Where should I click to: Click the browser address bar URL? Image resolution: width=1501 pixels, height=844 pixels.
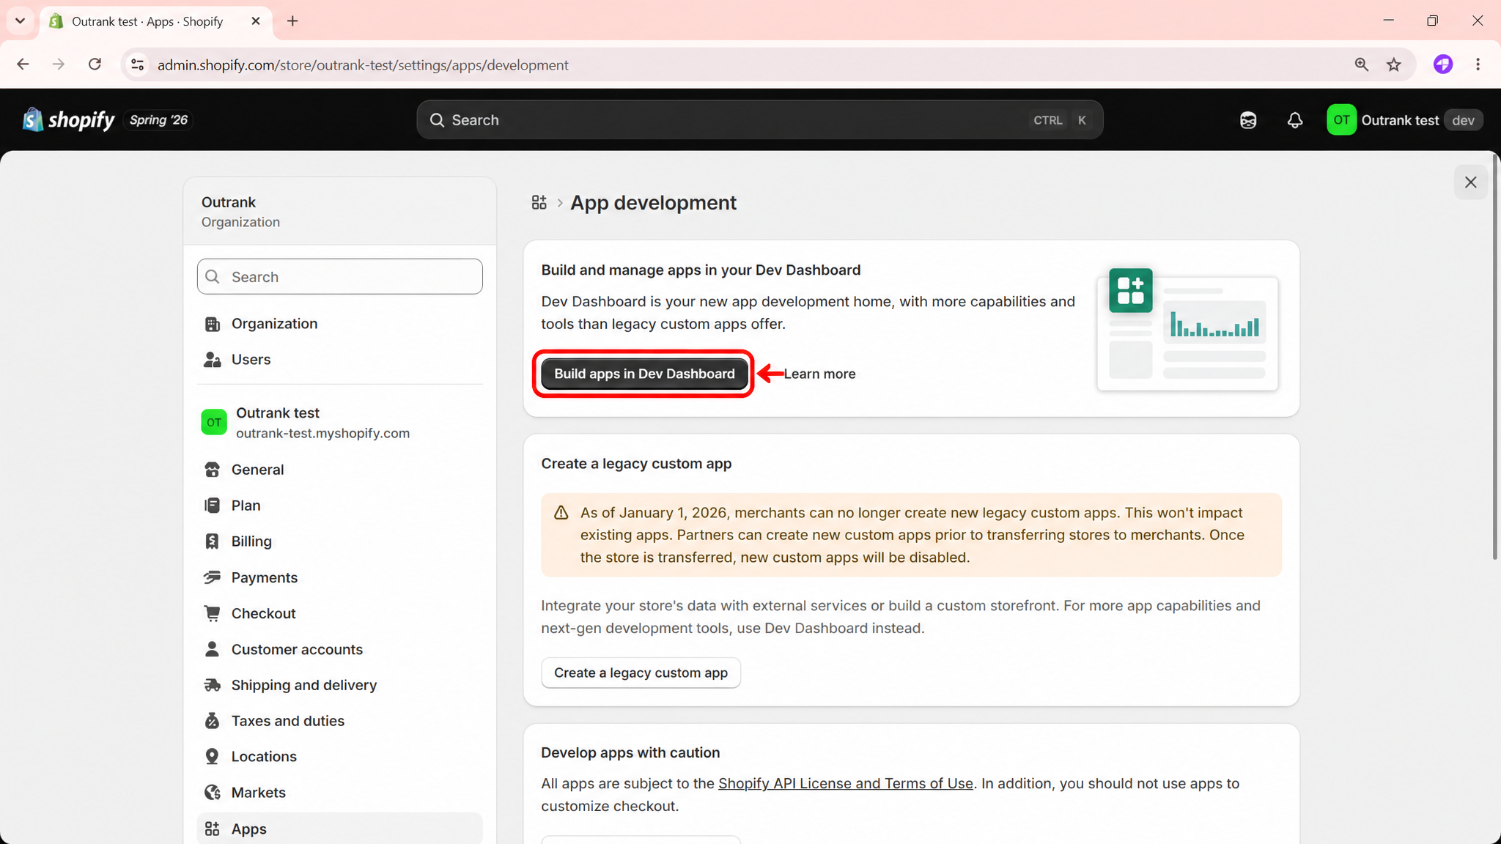363,64
